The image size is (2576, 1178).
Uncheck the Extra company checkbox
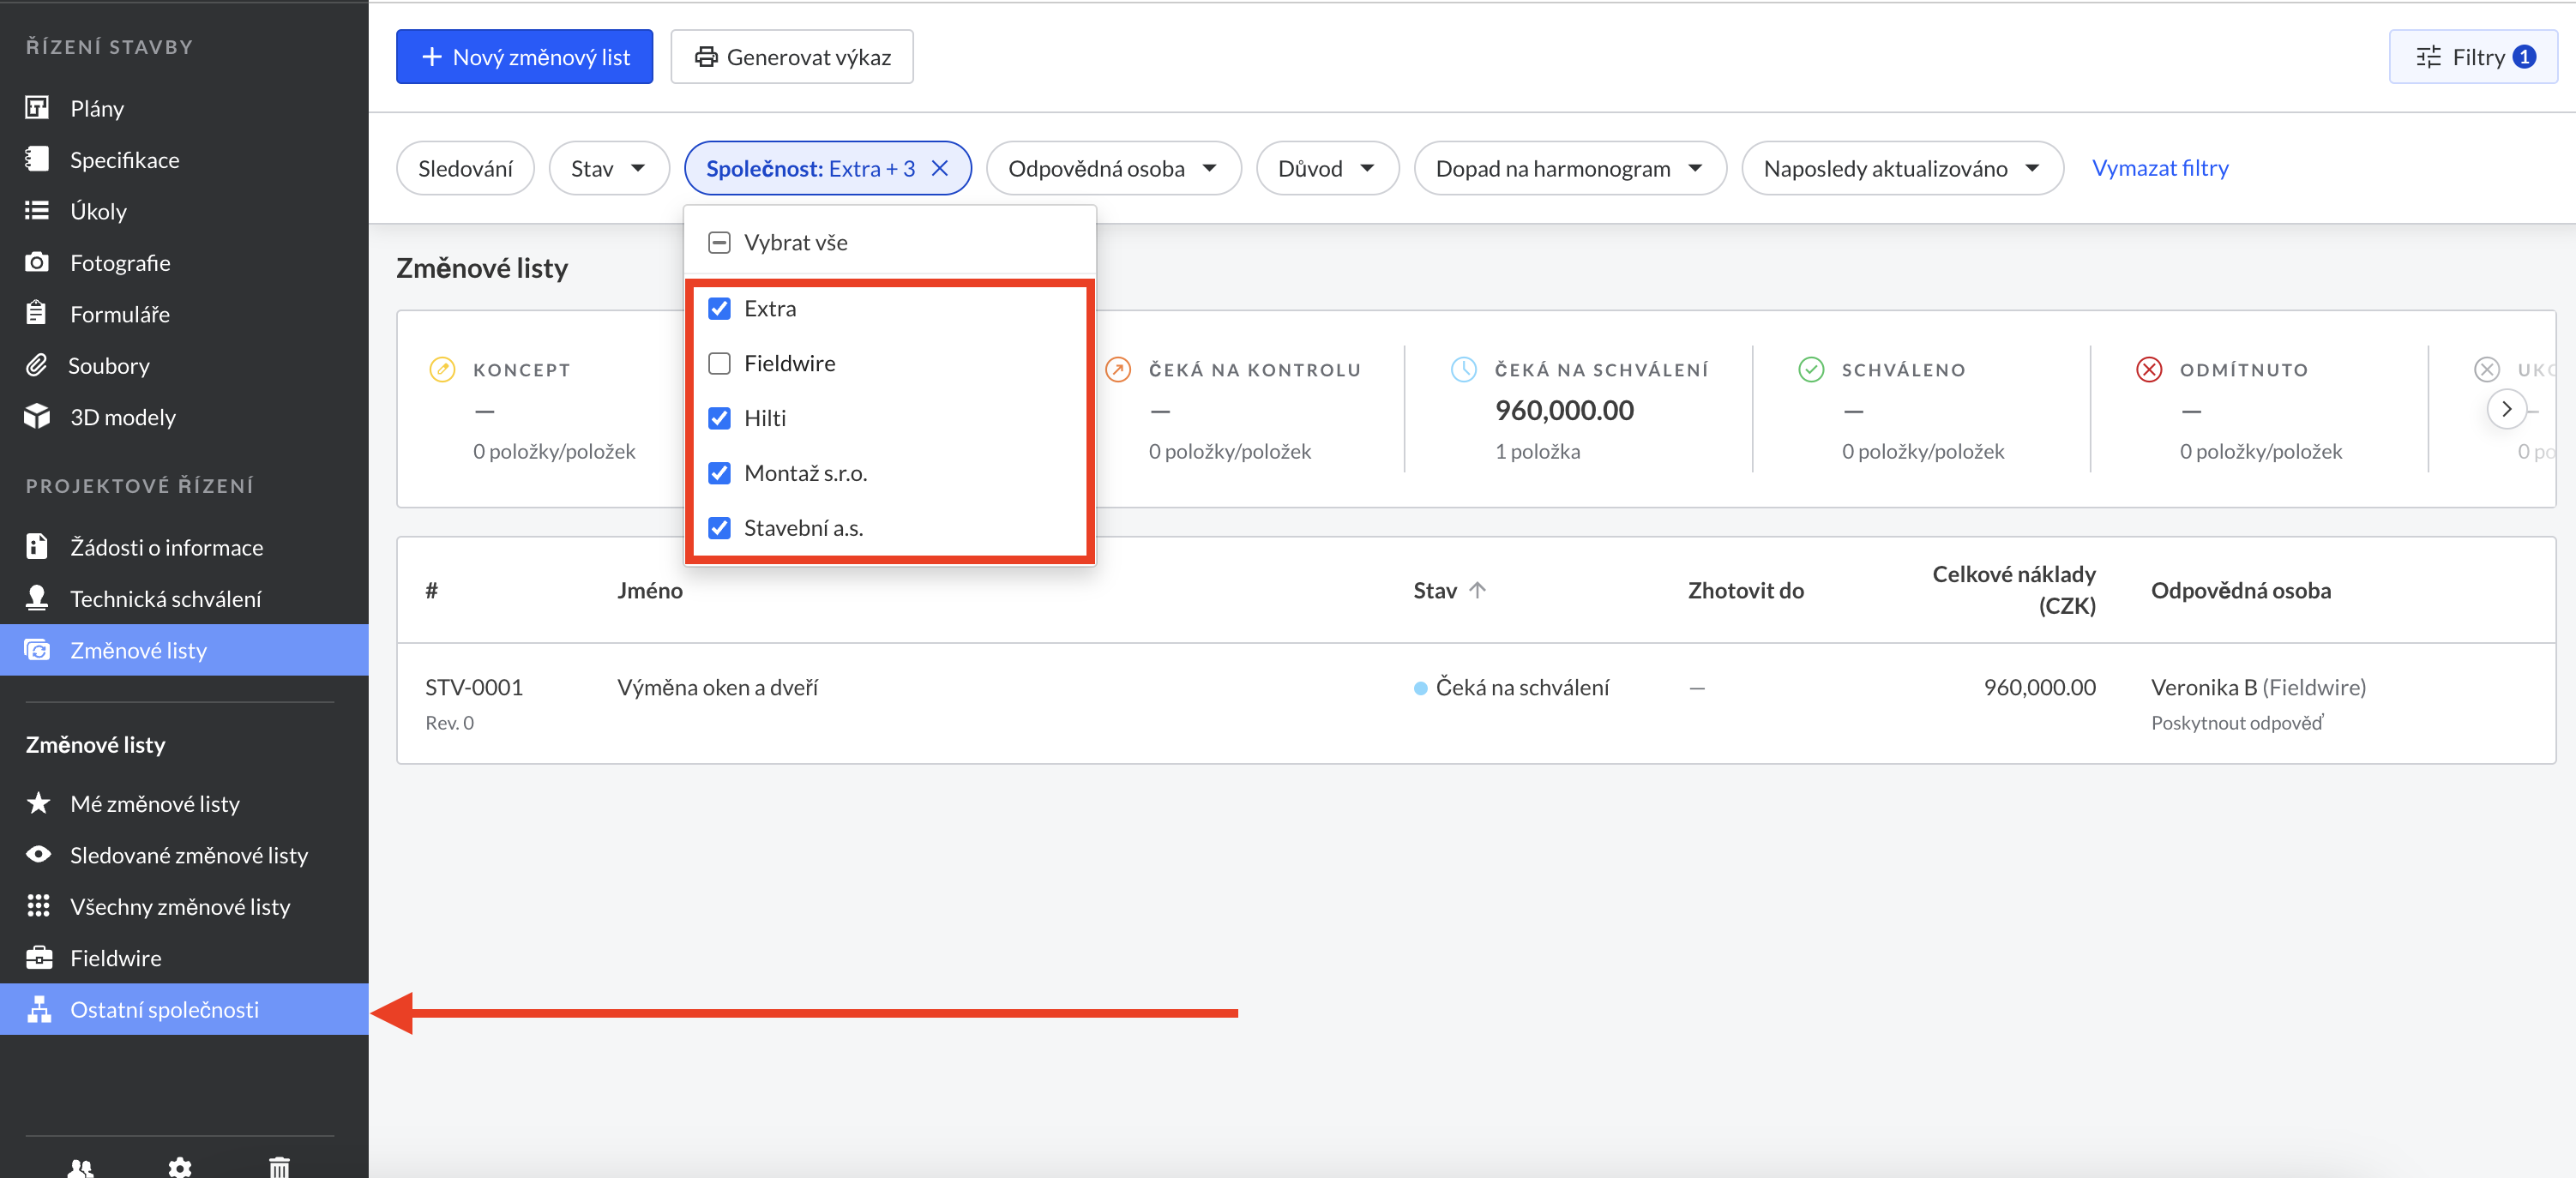tap(719, 308)
